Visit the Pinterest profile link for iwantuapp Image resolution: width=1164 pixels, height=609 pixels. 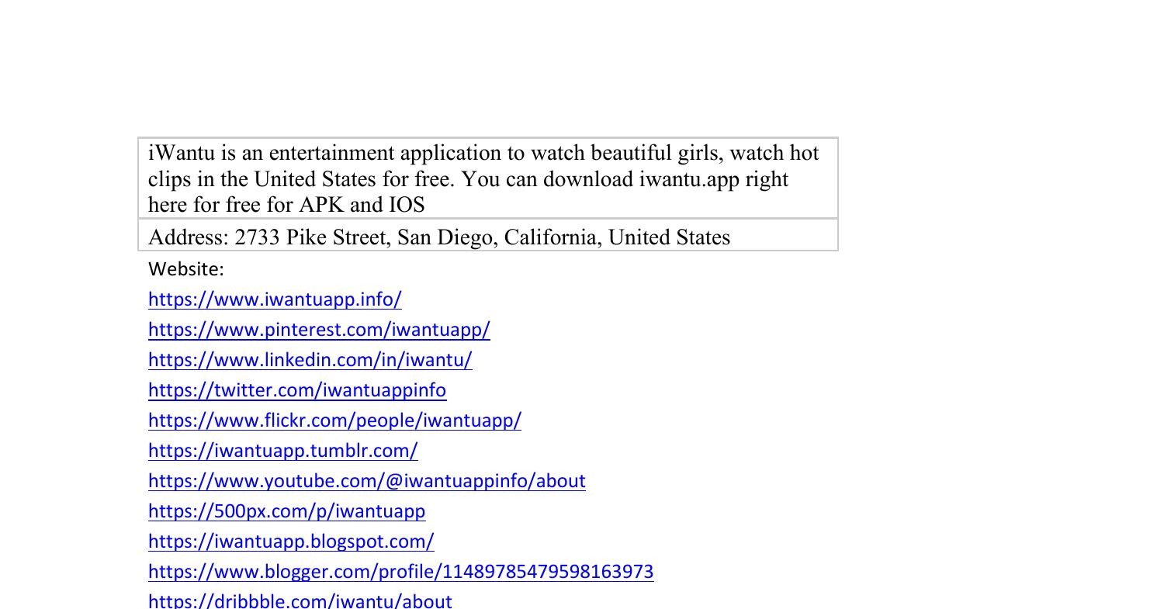click(x=319, y=329)
